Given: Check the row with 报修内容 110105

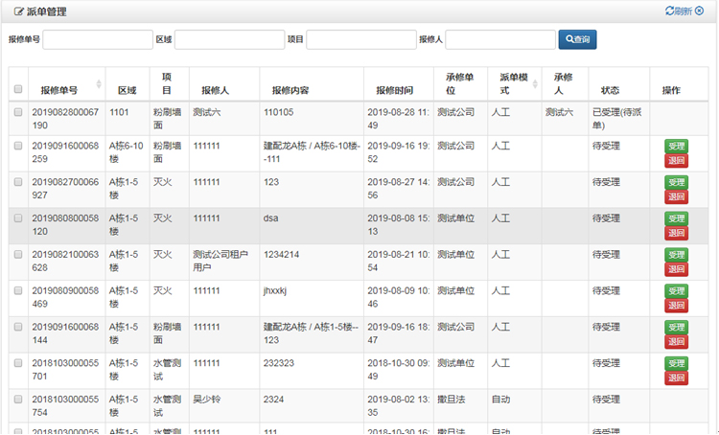Looking at the screenshot, I should pos(18,112).
